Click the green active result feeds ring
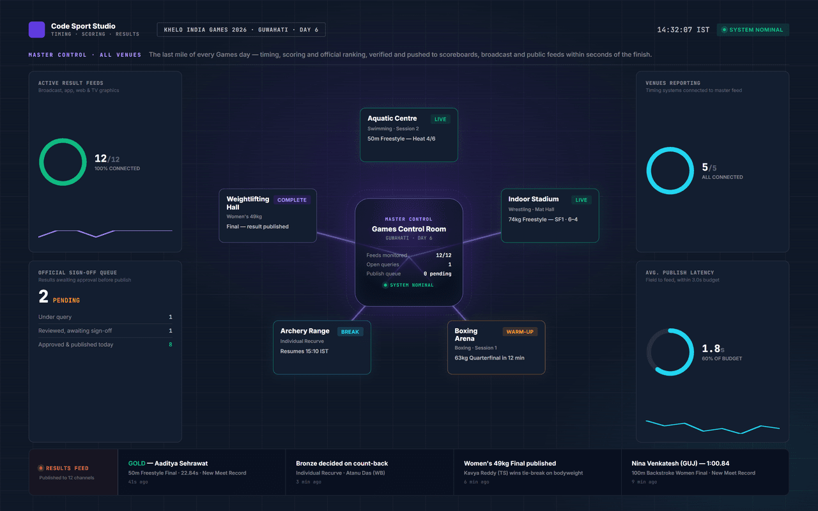Screen dimensions: 818x511 (x=63, y=162)
